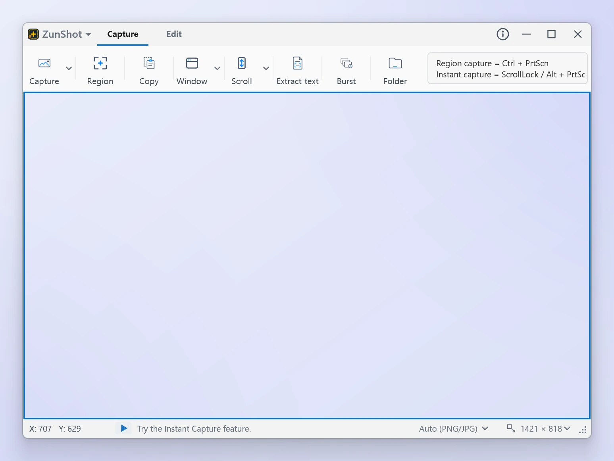614x461 pixels.
Task: Switch to the Capture tab
Action: [123, 34]
